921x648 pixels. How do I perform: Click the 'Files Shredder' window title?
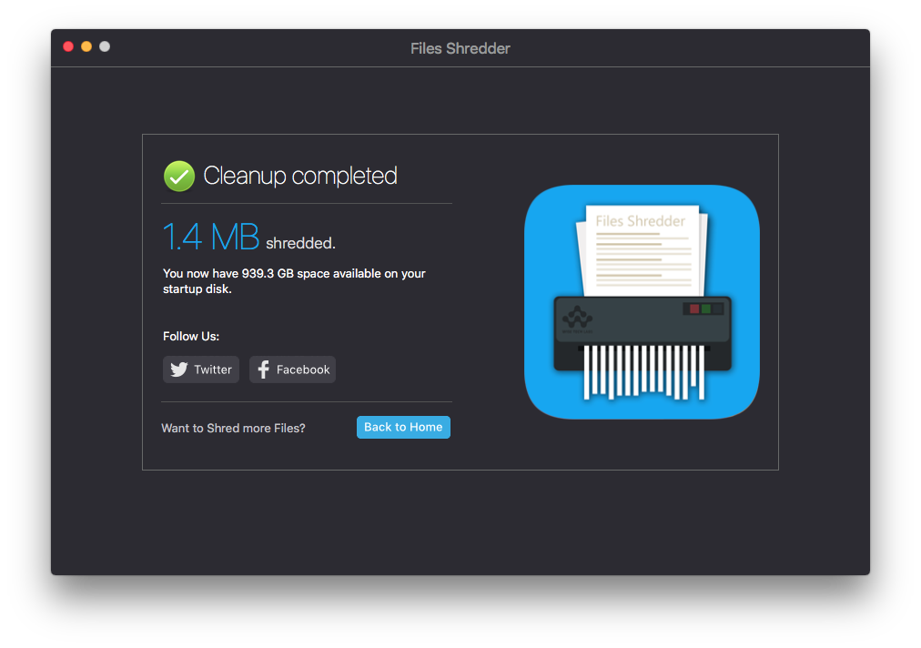460,48
